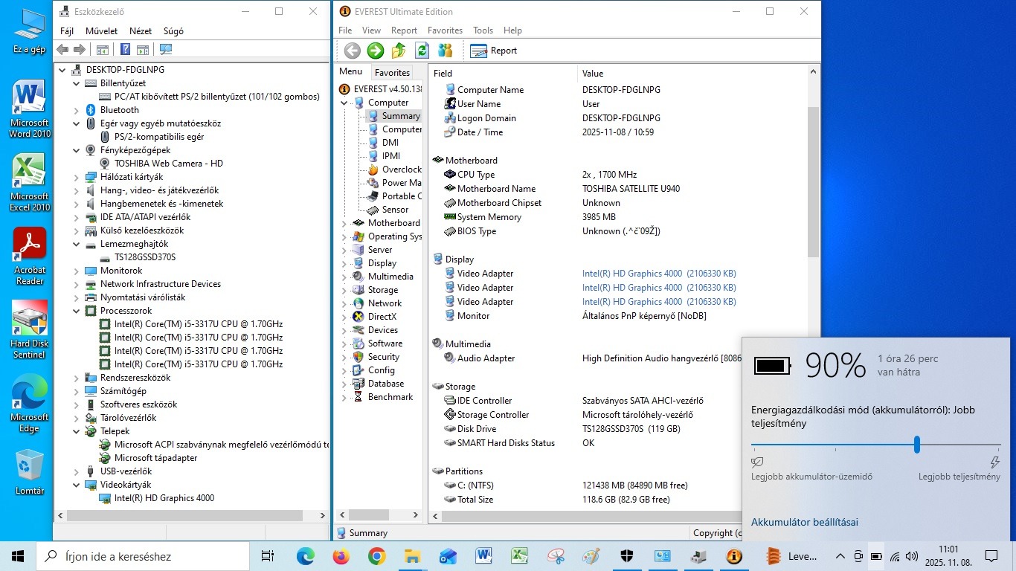Click EVEREST info icon in taskbar

point(733,556)
